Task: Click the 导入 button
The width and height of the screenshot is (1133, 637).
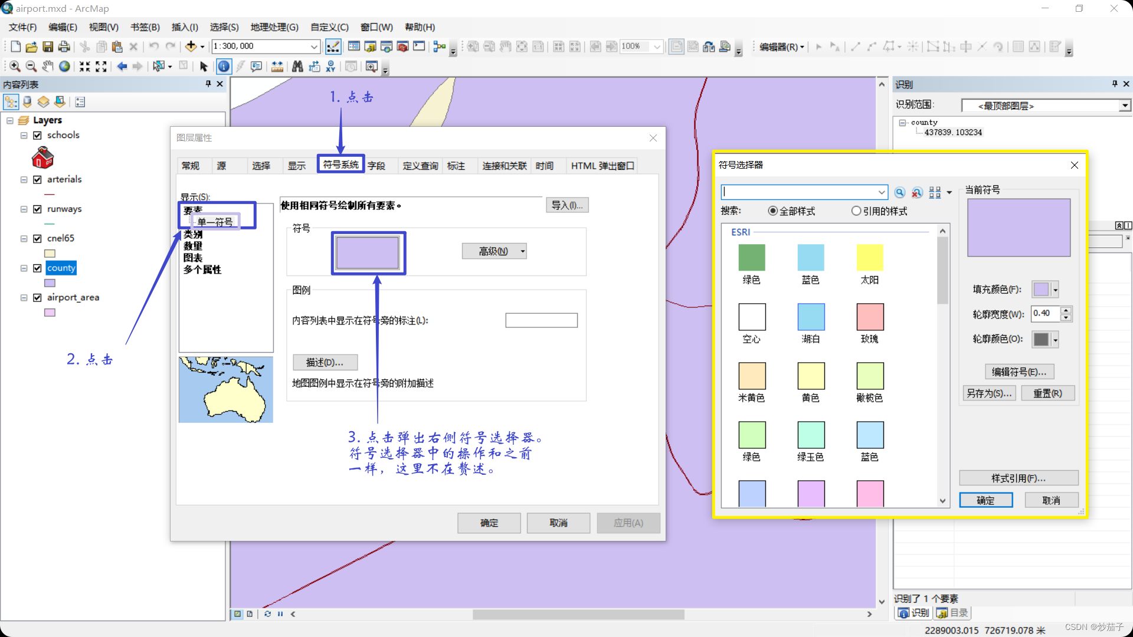Action: [566, 205]
